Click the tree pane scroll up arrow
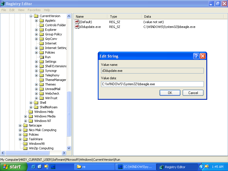The width and height of the screenshot is (228, 171). [69, 16]
